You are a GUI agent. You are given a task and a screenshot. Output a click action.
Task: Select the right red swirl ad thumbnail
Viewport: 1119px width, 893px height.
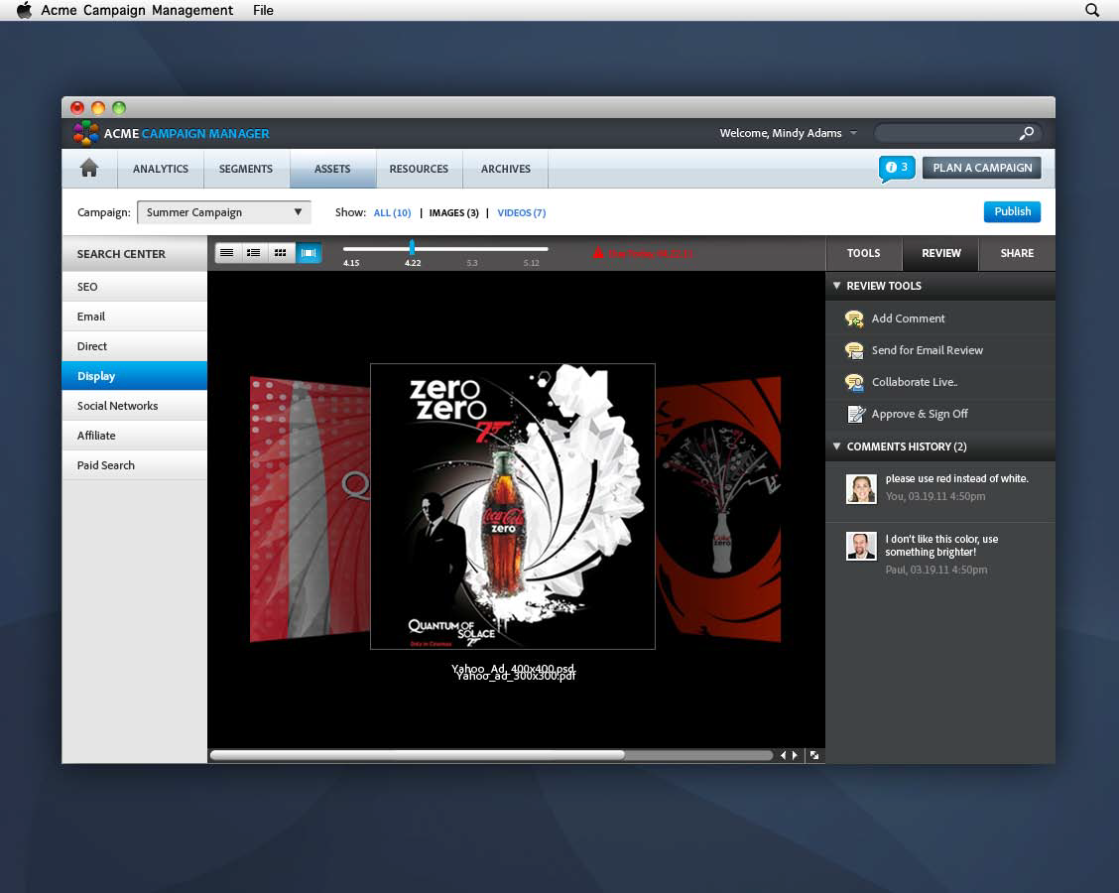[x=718, y=510]
